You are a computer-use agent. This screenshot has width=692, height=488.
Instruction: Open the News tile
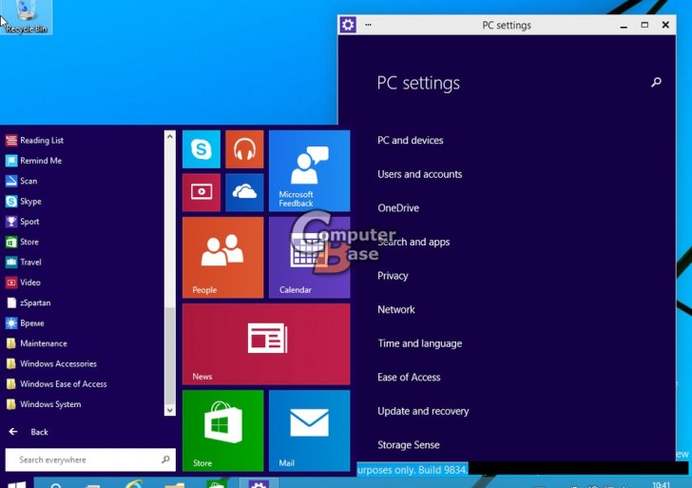coord(266,343)
